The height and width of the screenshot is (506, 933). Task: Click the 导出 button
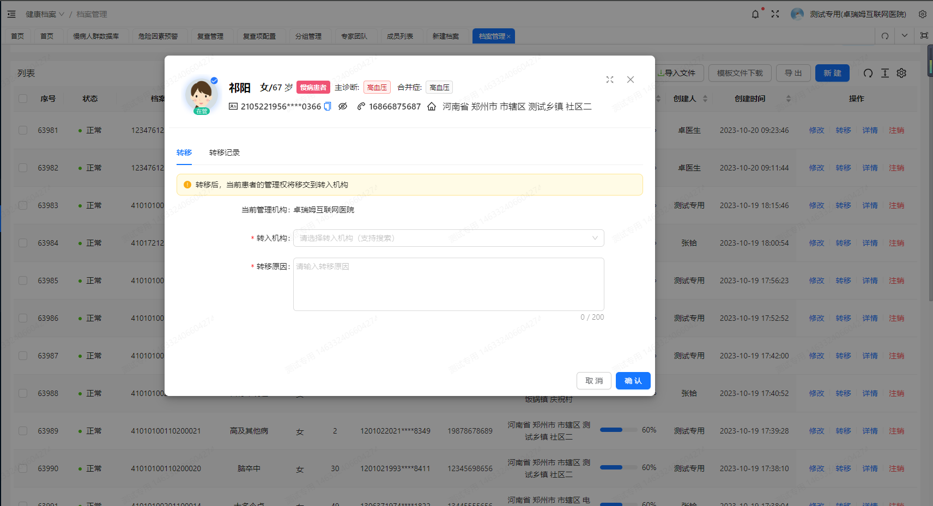point(793,73)
